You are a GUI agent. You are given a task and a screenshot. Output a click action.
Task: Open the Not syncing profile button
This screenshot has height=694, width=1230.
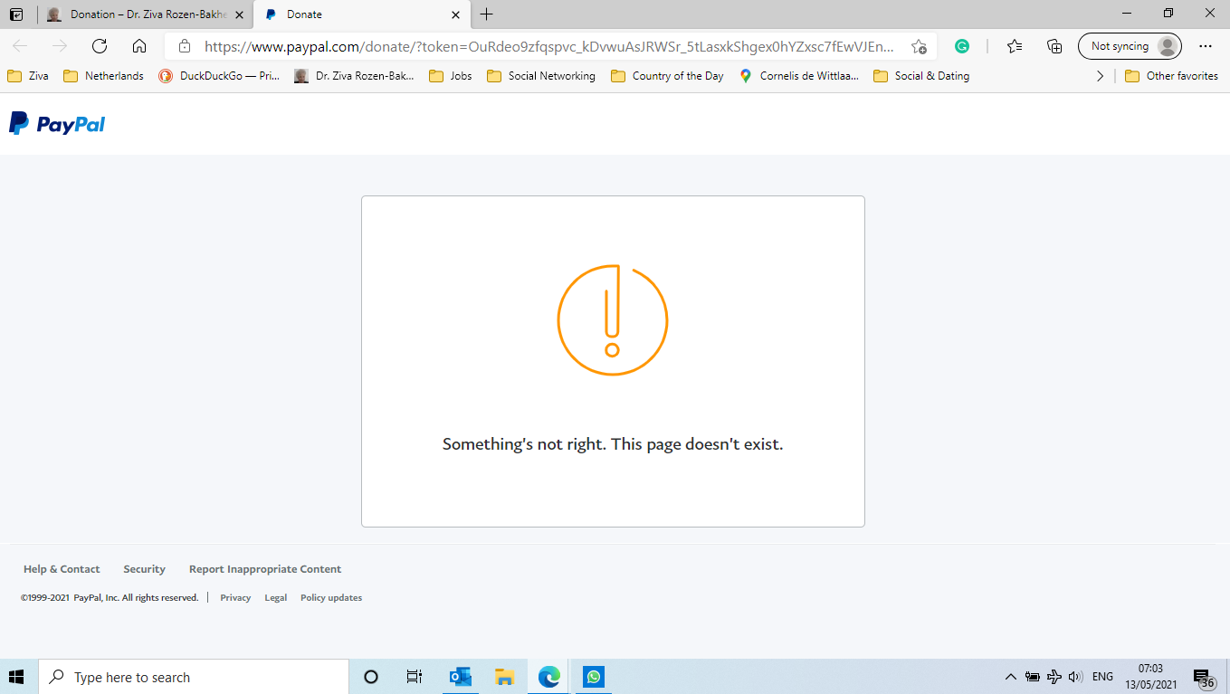(x=1130, y=46)
